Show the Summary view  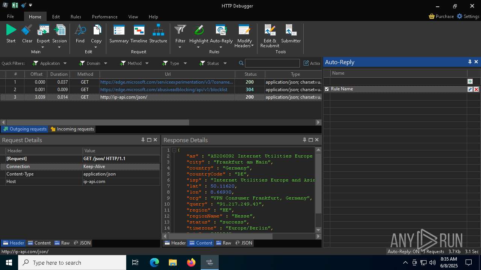[x=119, y=34]
